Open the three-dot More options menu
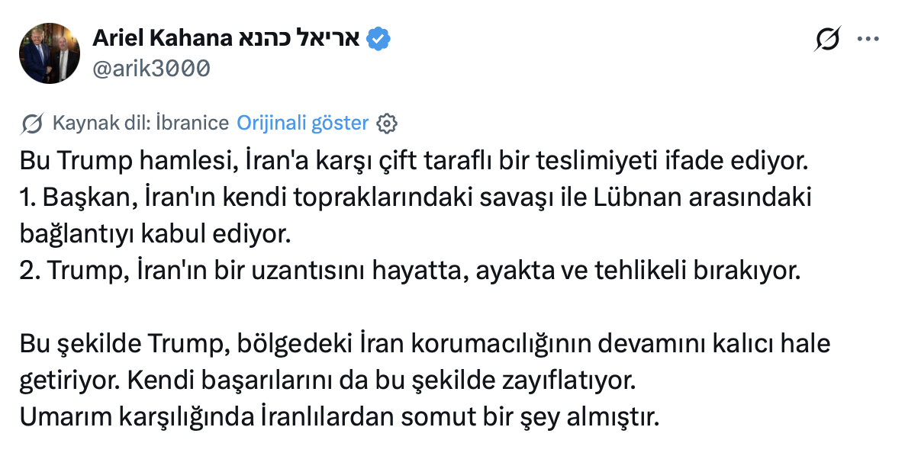This screenshot has height=456, width=905. (868, 40)
